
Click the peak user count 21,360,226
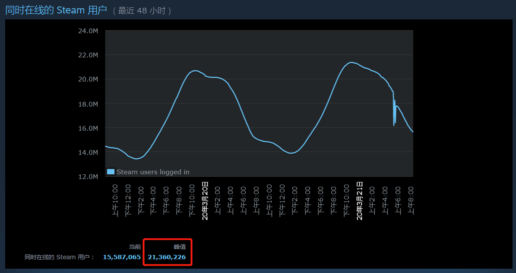[x=167, y=257]
